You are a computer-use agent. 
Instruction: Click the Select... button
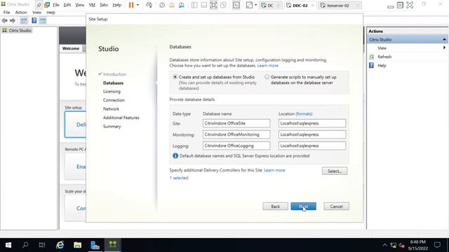pyautogui.click(x=335, y=171)
